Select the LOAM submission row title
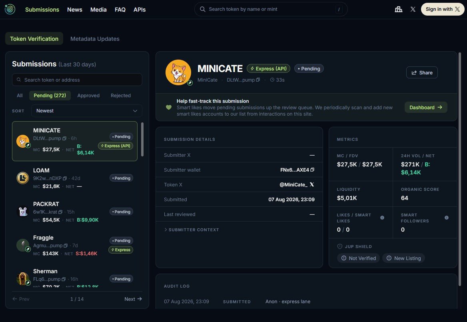Screen dimensions: 467x322 coord(41,170)
